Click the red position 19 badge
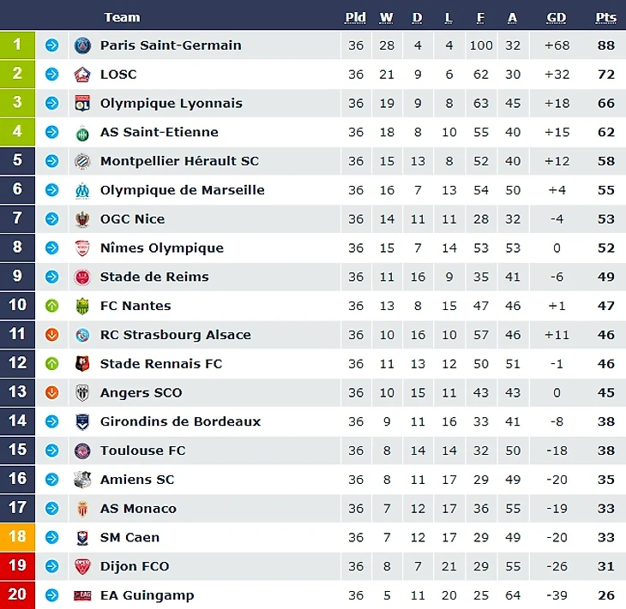 click(17, 566)
